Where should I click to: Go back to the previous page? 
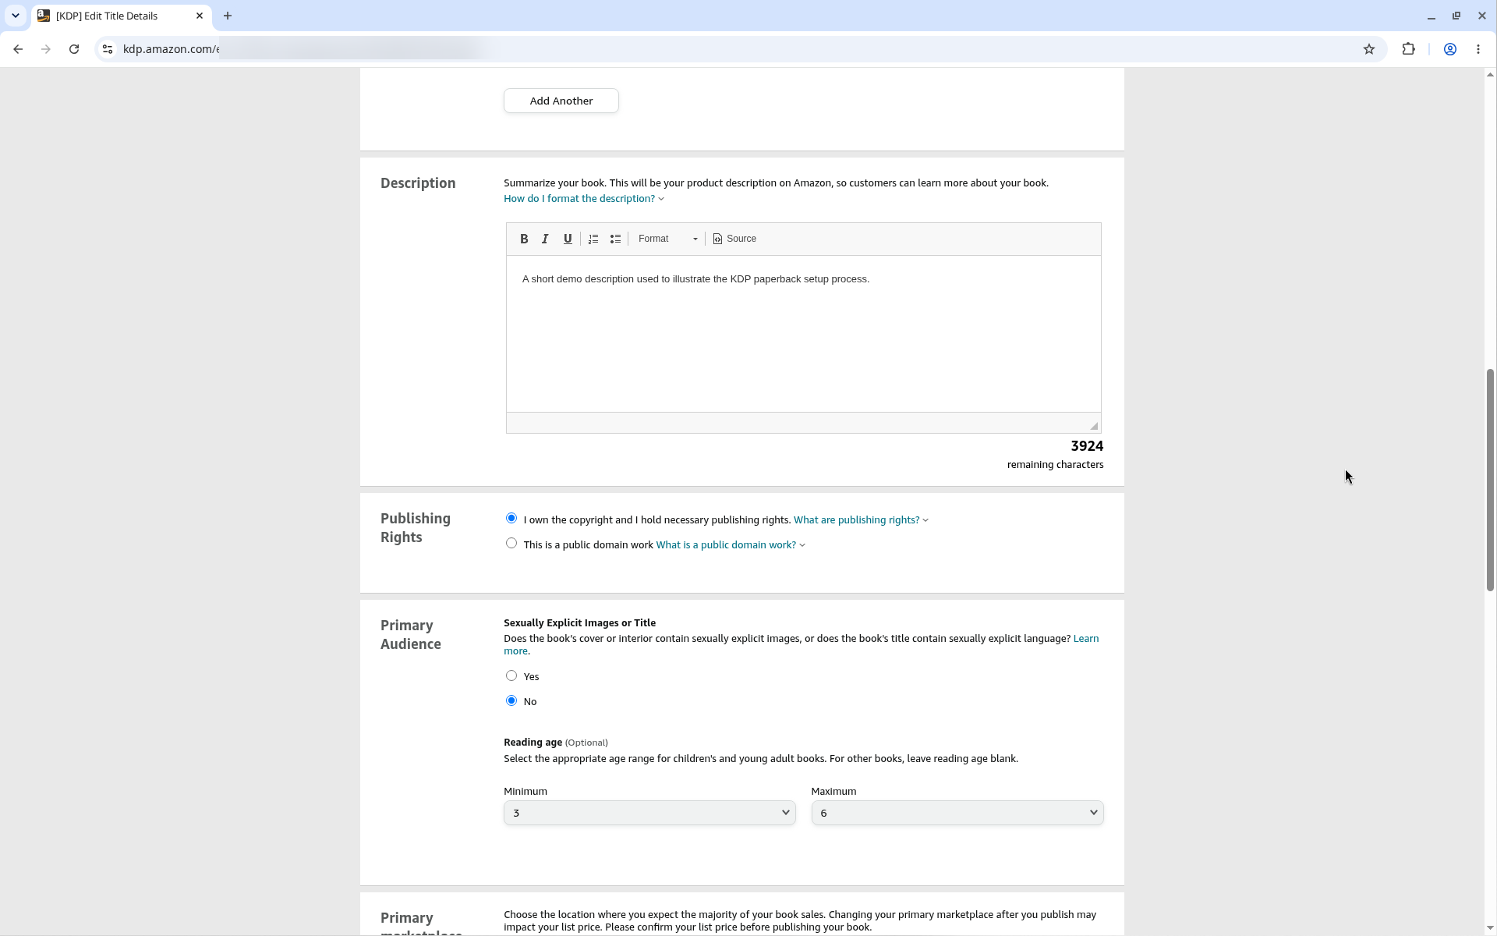pyautogui.click(x=18, y=49)
